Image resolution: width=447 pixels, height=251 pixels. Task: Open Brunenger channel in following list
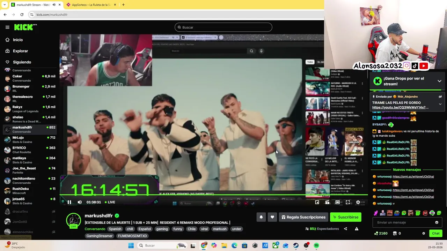tap(30, 89)
